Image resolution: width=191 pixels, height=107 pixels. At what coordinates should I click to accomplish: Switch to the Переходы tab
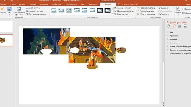click(x=33, y=4)
